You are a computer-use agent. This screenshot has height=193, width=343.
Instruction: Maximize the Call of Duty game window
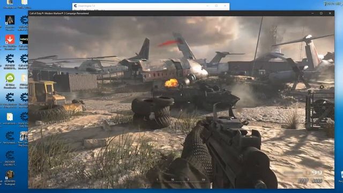pyautogui.click(x=321, y=13)
